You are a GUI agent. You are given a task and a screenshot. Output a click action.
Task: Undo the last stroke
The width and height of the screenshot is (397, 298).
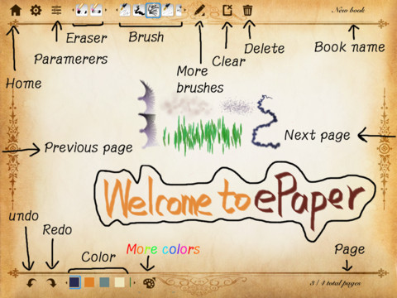31,283
